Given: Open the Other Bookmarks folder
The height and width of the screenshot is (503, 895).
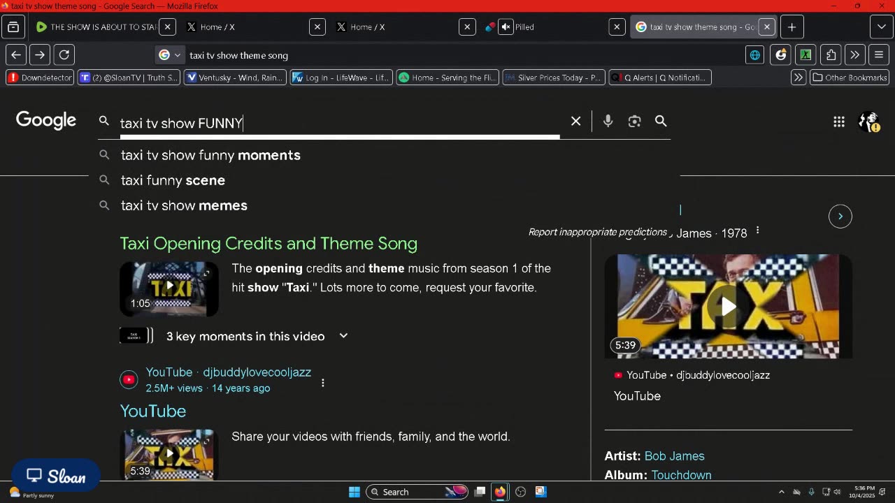Looking at the screenshot, I should click(850, 78).
